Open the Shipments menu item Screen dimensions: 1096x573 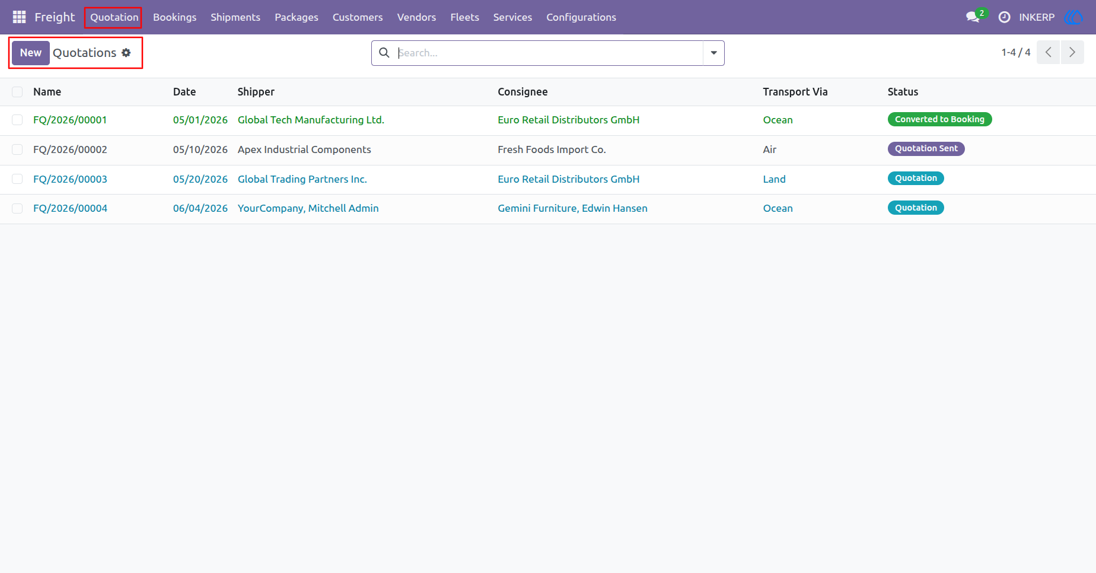(x=235, y=17)
